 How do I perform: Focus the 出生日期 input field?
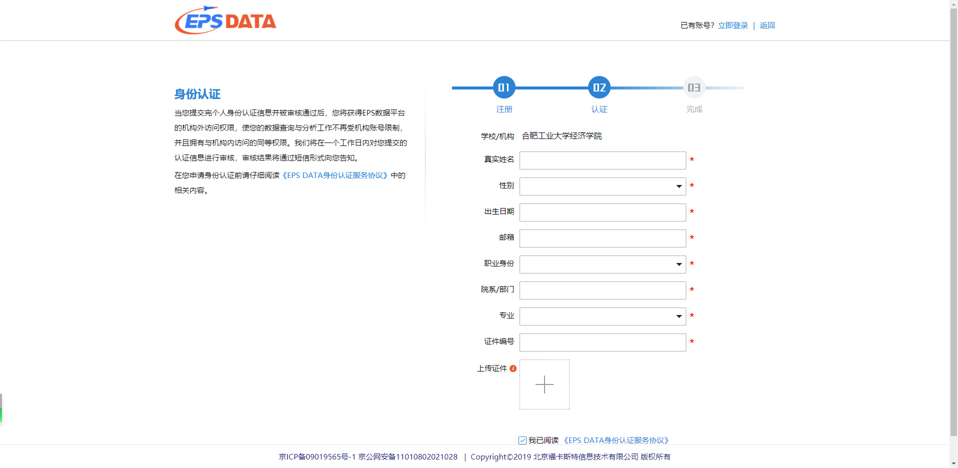602,212
